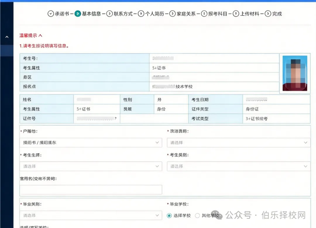Click the 身份证 certificate type value

[252, 109]
